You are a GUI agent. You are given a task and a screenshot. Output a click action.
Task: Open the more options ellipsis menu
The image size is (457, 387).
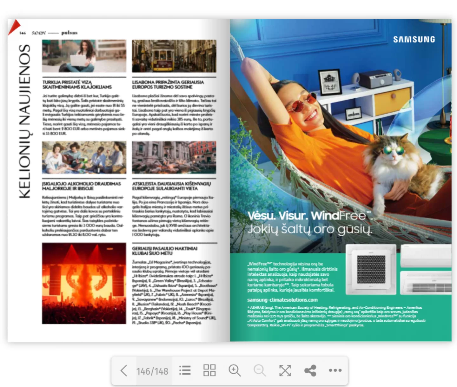tap(335, 371)
